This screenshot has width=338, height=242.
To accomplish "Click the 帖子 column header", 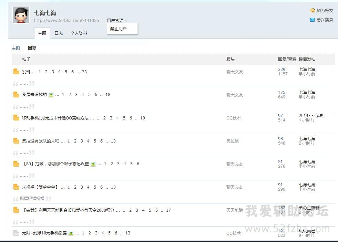I will tap(26, 59).
